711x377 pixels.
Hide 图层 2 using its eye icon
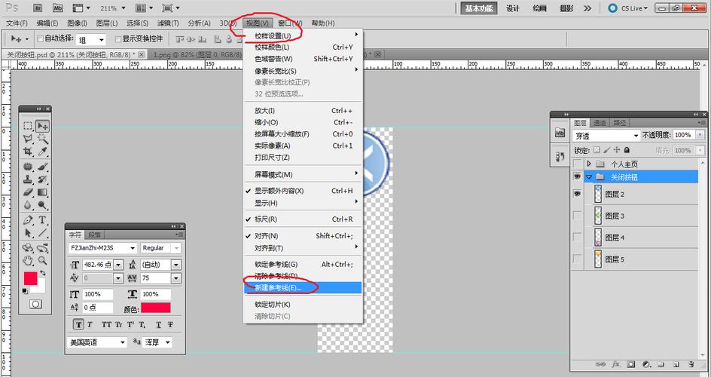577,194
